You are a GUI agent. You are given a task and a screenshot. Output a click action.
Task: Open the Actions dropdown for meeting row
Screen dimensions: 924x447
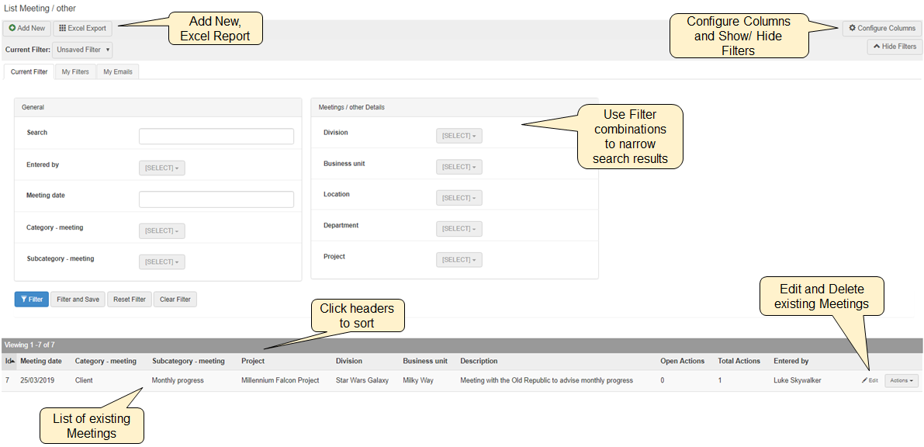point(902,381)
